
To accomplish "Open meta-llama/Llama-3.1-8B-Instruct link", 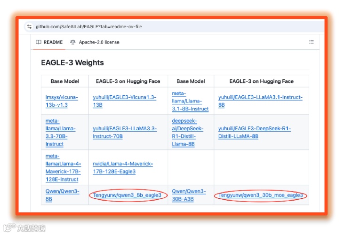I will click(190, 101).
